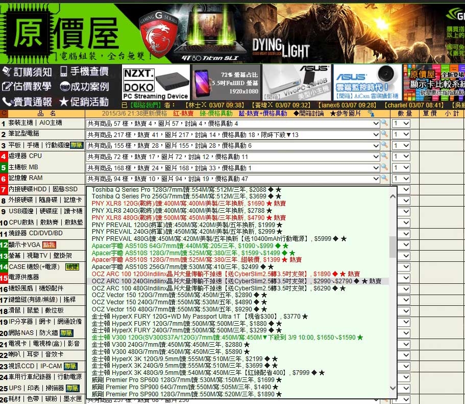
Task: Click the magnifier icon for 記憶體 RAM row
Action: pos(385,178)
